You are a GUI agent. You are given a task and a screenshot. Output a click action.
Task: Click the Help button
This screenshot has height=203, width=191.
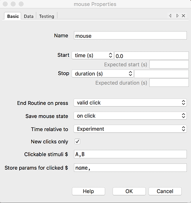click(x=88, y=191)
